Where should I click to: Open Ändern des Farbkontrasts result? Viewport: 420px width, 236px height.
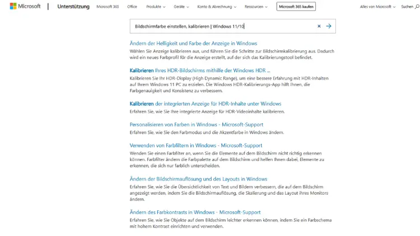click(x=195, y=213)
